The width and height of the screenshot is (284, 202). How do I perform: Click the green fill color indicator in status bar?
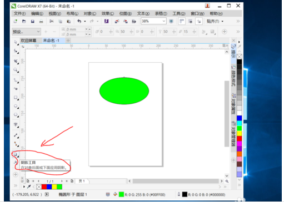(121, 194)
